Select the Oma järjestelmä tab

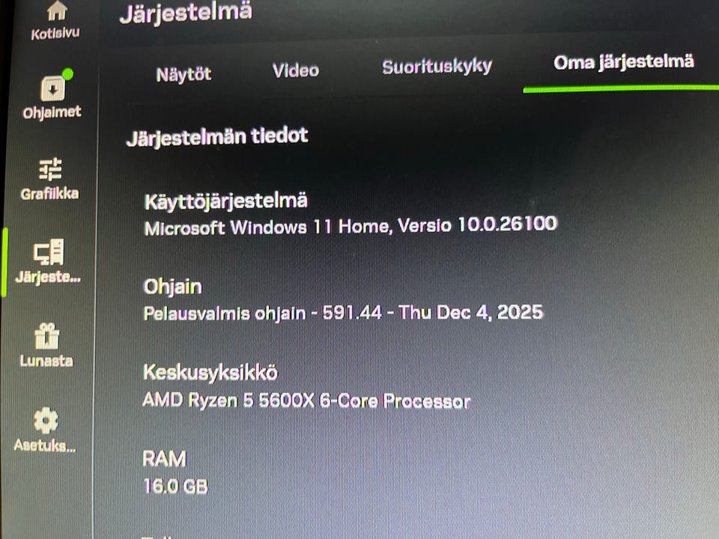point(624,62)
